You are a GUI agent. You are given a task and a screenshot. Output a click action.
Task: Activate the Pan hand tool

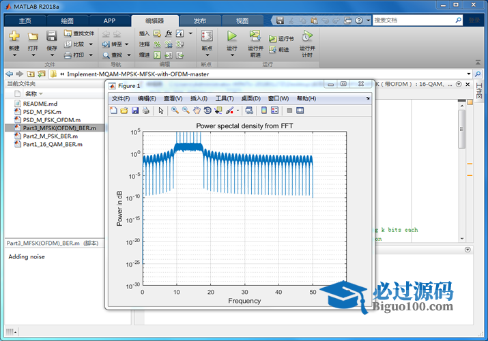pyautogui.click(x=197, y=110)
